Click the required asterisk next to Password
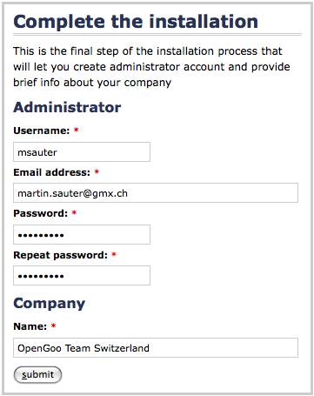Screen dimensions: 314x396 pos(74,212)
